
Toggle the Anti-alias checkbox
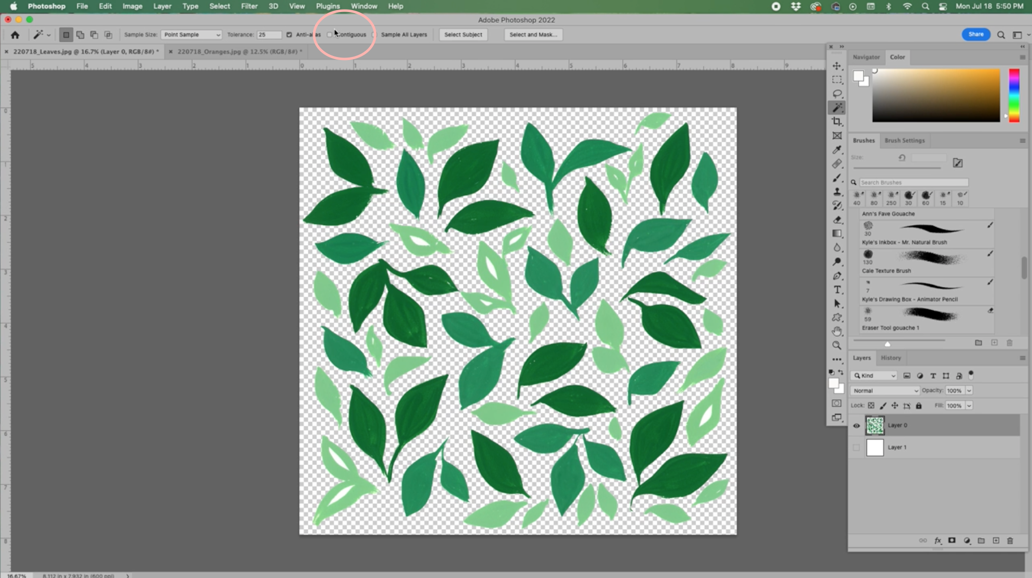[289, 35]
